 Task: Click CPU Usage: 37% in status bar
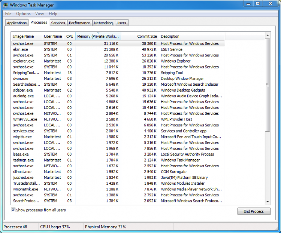pyautogui.click(x=55, y=227)
